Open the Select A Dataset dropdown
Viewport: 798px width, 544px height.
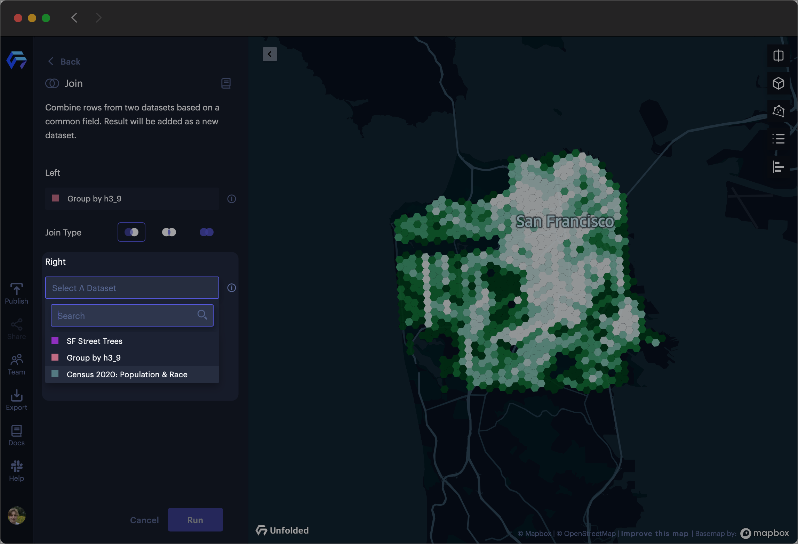pos(132,288)
